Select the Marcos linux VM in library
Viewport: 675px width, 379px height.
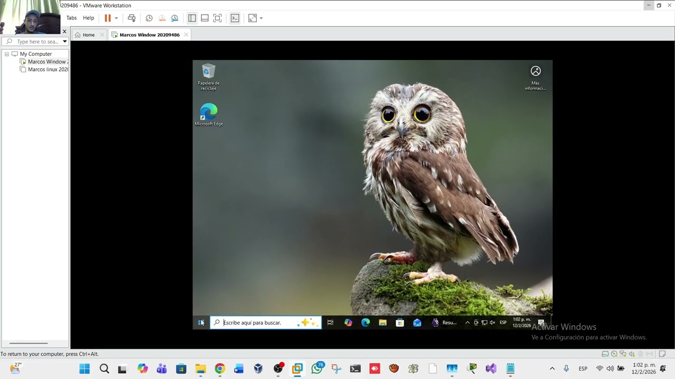44,69
